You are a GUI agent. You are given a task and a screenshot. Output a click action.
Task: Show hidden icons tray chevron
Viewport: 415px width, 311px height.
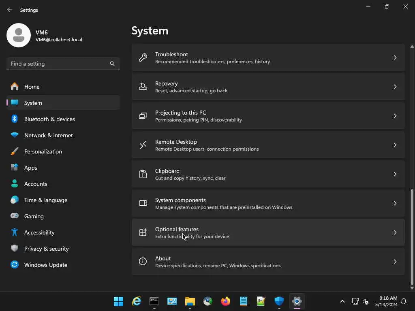tap(342, 301)
